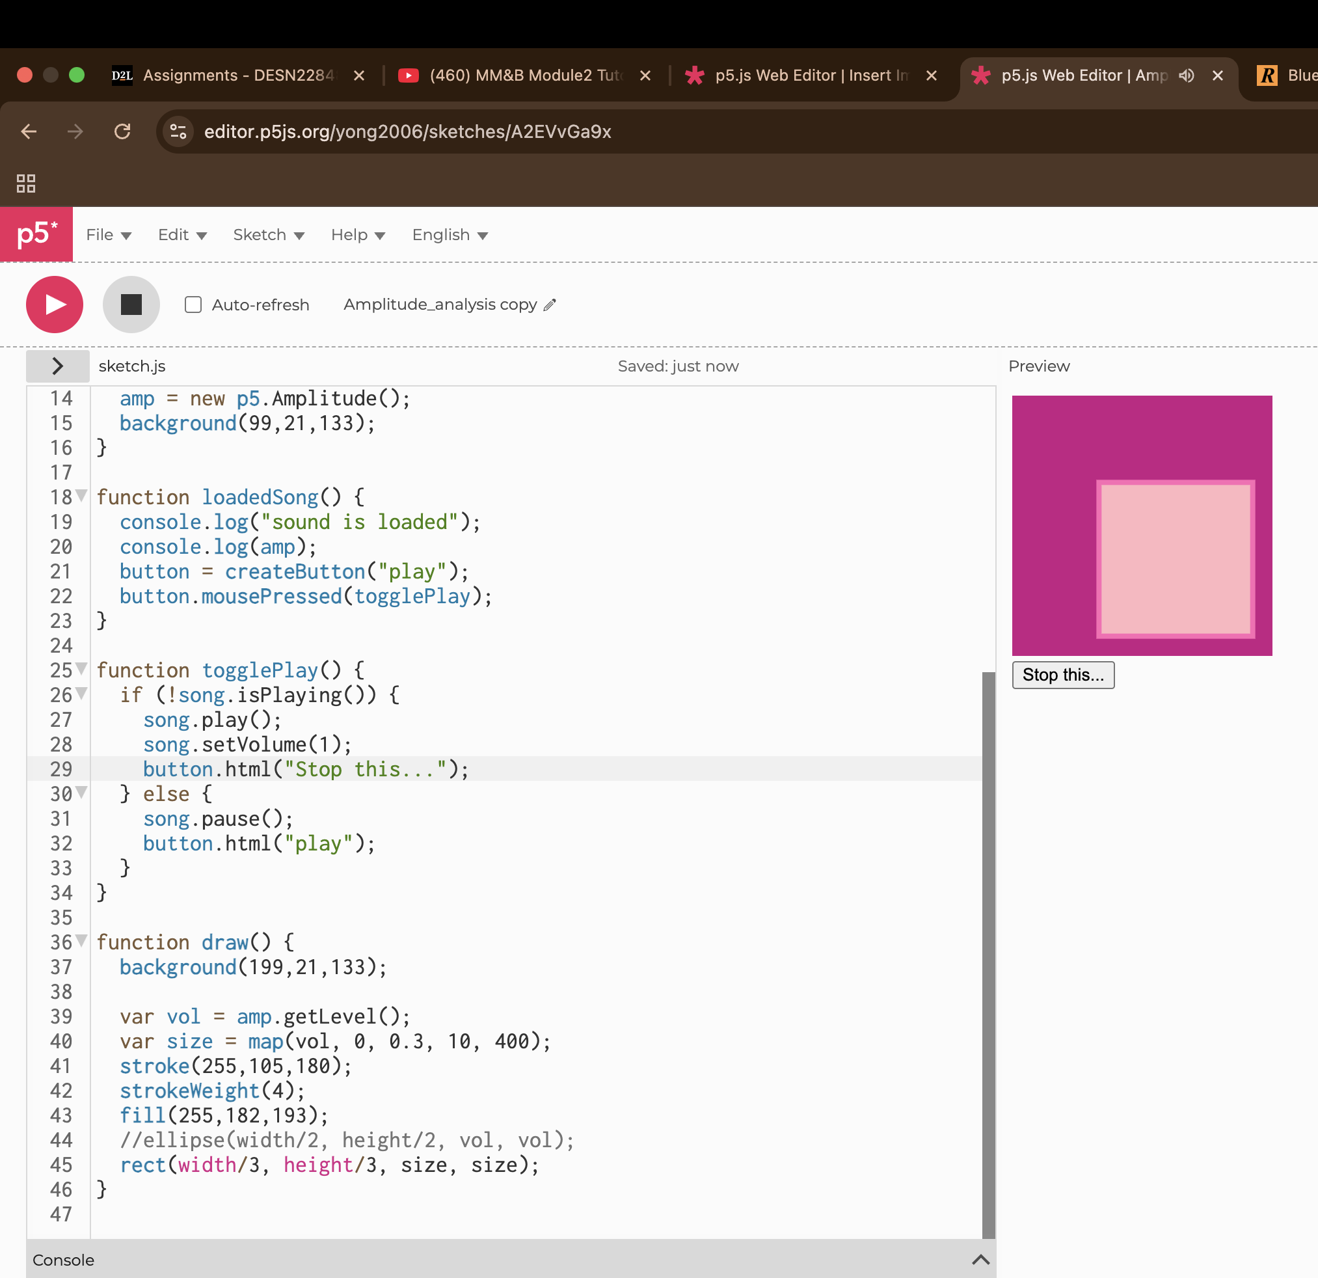The height and width of the screenshot is (1278, 1318).
Task: Open the Sketch menu
Action: point(268,235)
